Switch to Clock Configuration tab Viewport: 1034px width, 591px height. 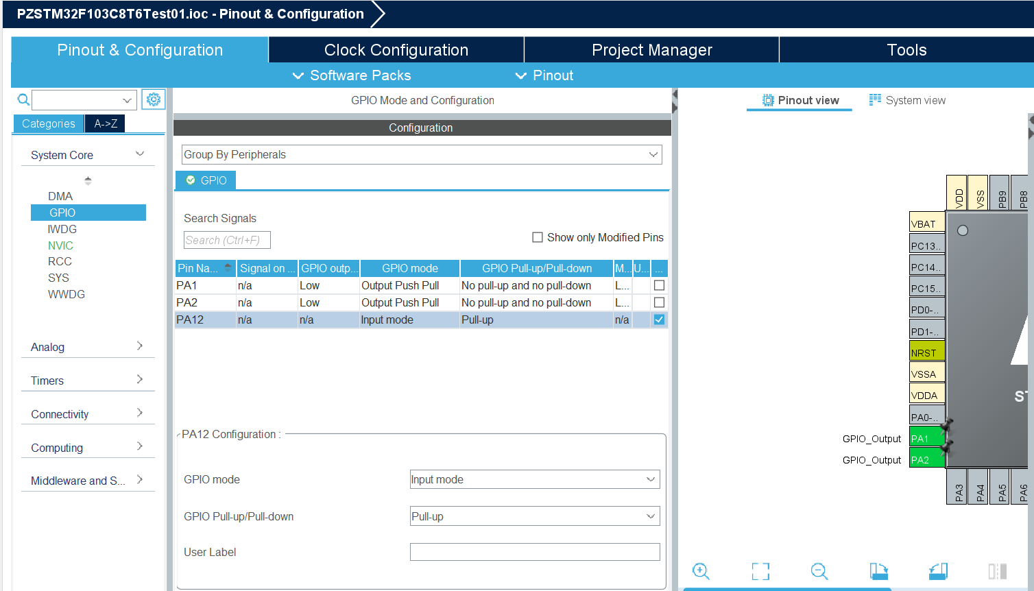click(x=396, y=50)
